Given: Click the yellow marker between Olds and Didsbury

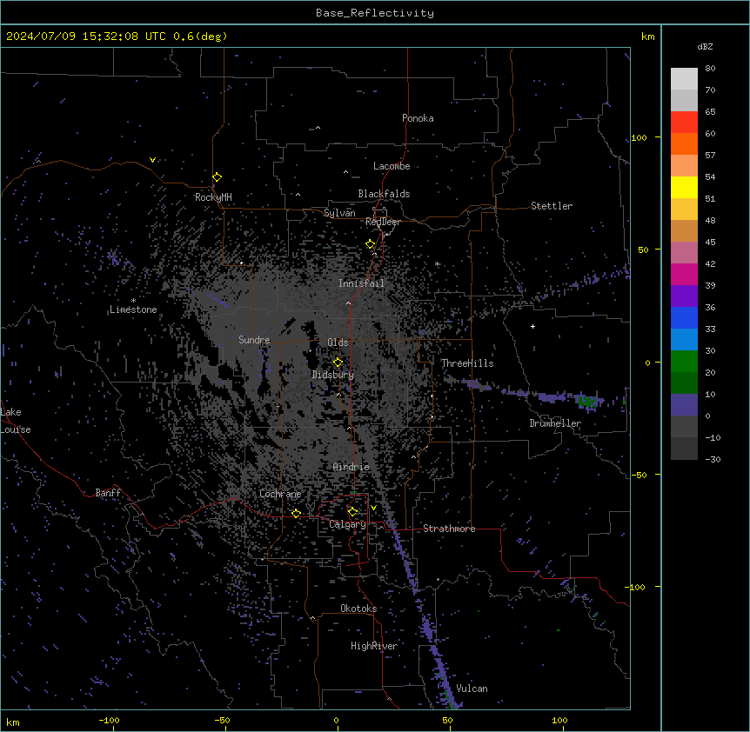Looking at the screenshot, I should pyautogui.click(x=338, y=363).
